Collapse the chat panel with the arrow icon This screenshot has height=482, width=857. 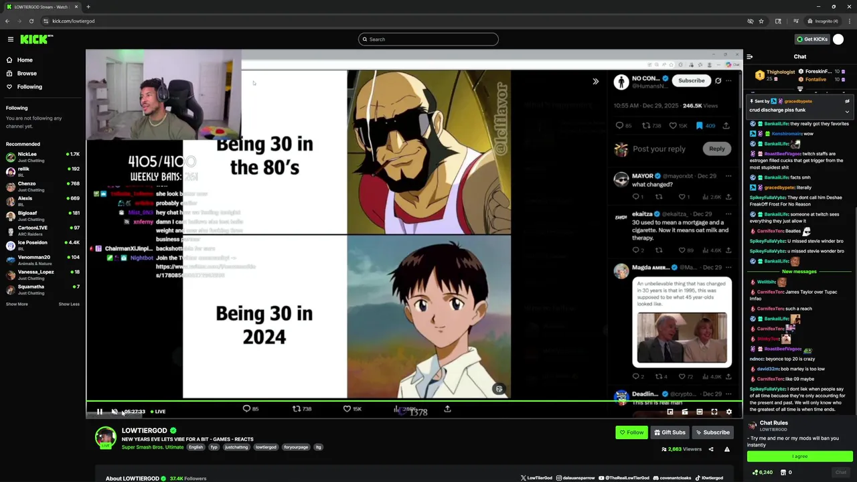750,57
